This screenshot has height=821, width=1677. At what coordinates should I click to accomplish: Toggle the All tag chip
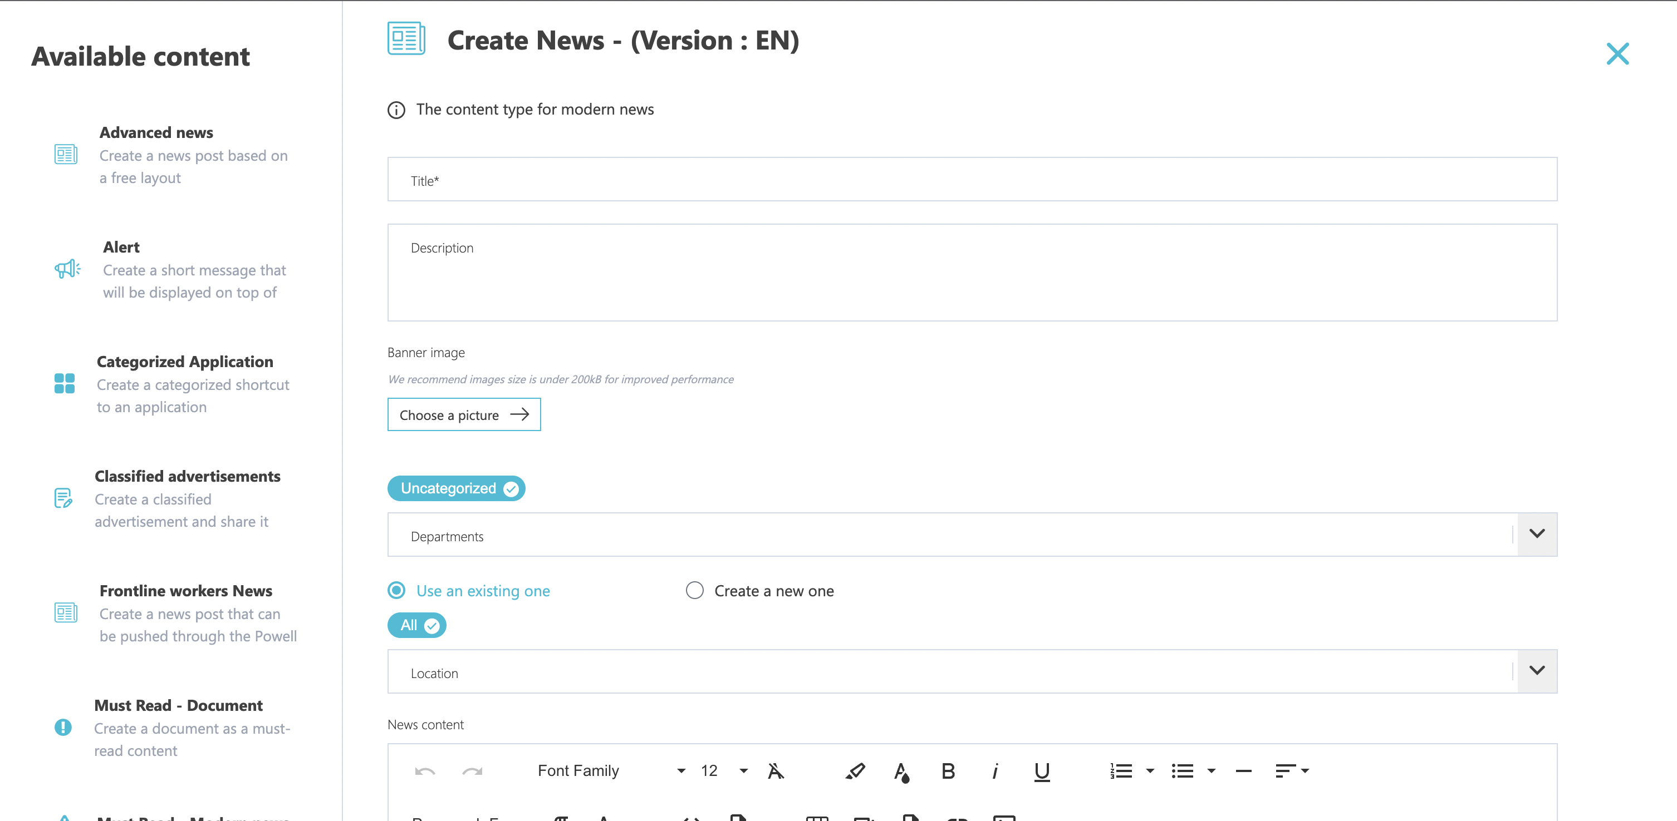pyautogui.click(x=416, y=625)
